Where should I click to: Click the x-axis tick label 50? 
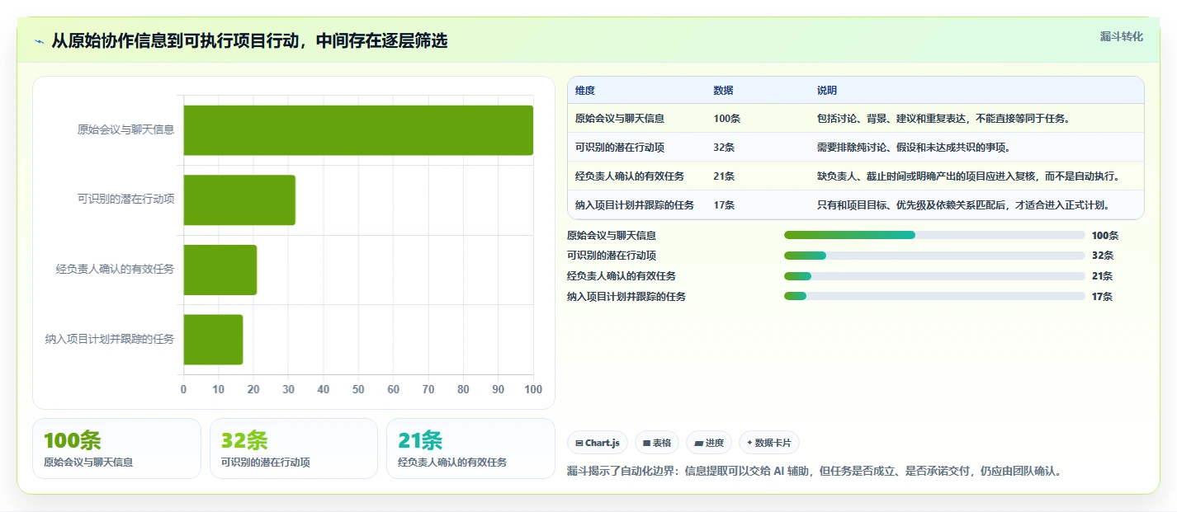click(358, 389)
